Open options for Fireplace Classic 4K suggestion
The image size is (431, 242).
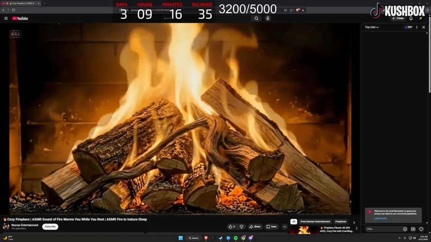357,229
